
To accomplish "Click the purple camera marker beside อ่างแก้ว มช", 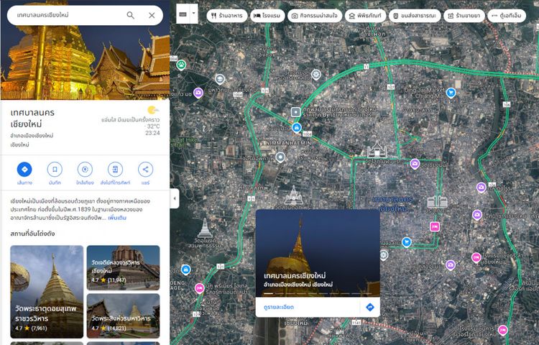I will pyautogui.click(x=198, y=93).
